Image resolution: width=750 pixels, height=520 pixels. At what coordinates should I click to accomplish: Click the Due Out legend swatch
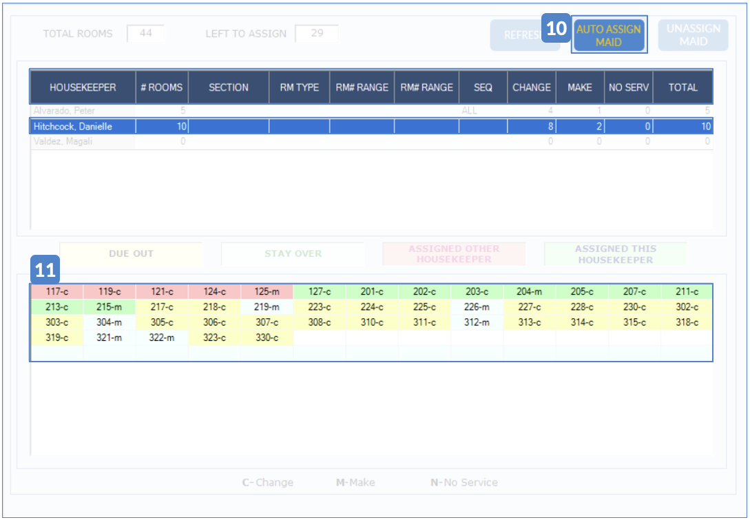tap(131, 254)
